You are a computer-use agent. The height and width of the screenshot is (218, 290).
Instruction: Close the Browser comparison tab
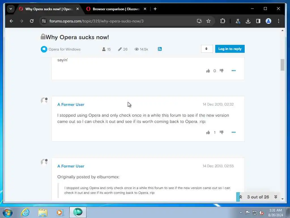point(145,9)
